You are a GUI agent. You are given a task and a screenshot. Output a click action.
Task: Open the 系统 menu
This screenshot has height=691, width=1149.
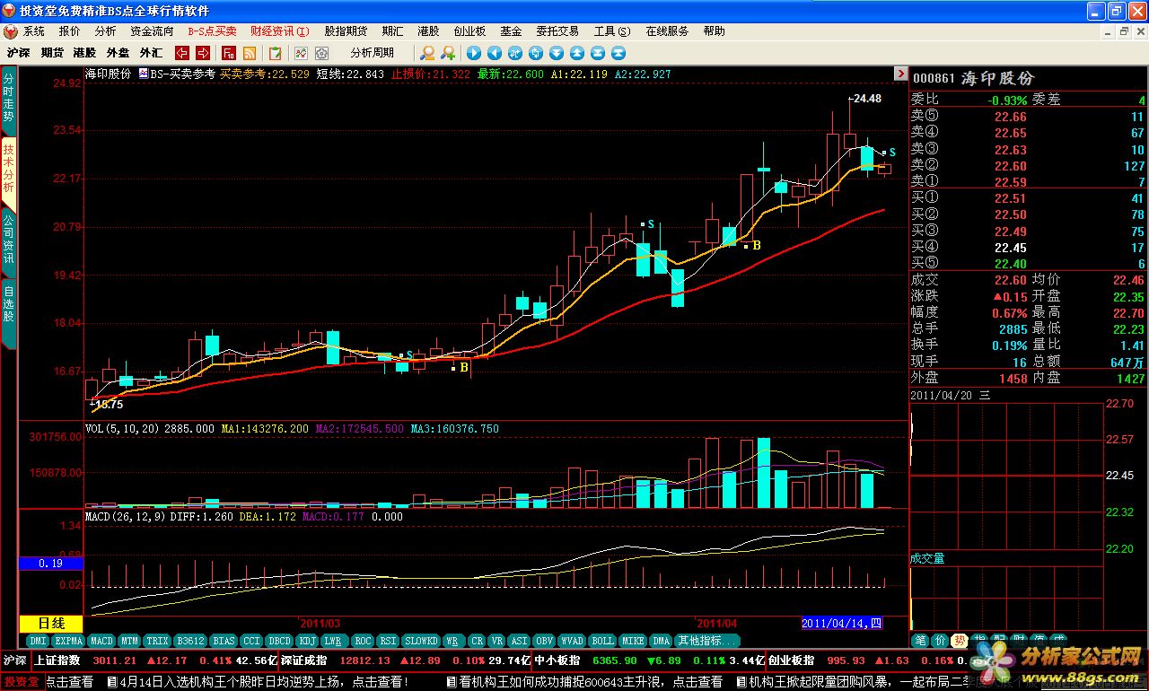34,31
